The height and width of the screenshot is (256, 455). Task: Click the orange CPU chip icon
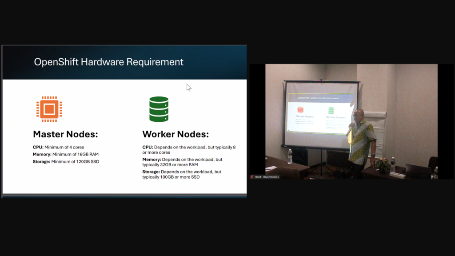49,109
